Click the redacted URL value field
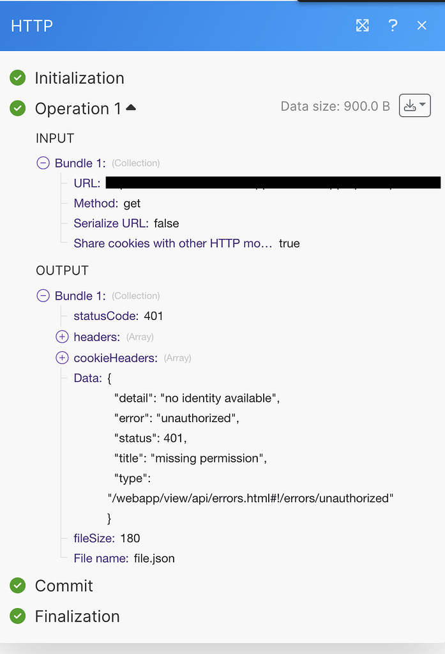 tap(268, 183)
